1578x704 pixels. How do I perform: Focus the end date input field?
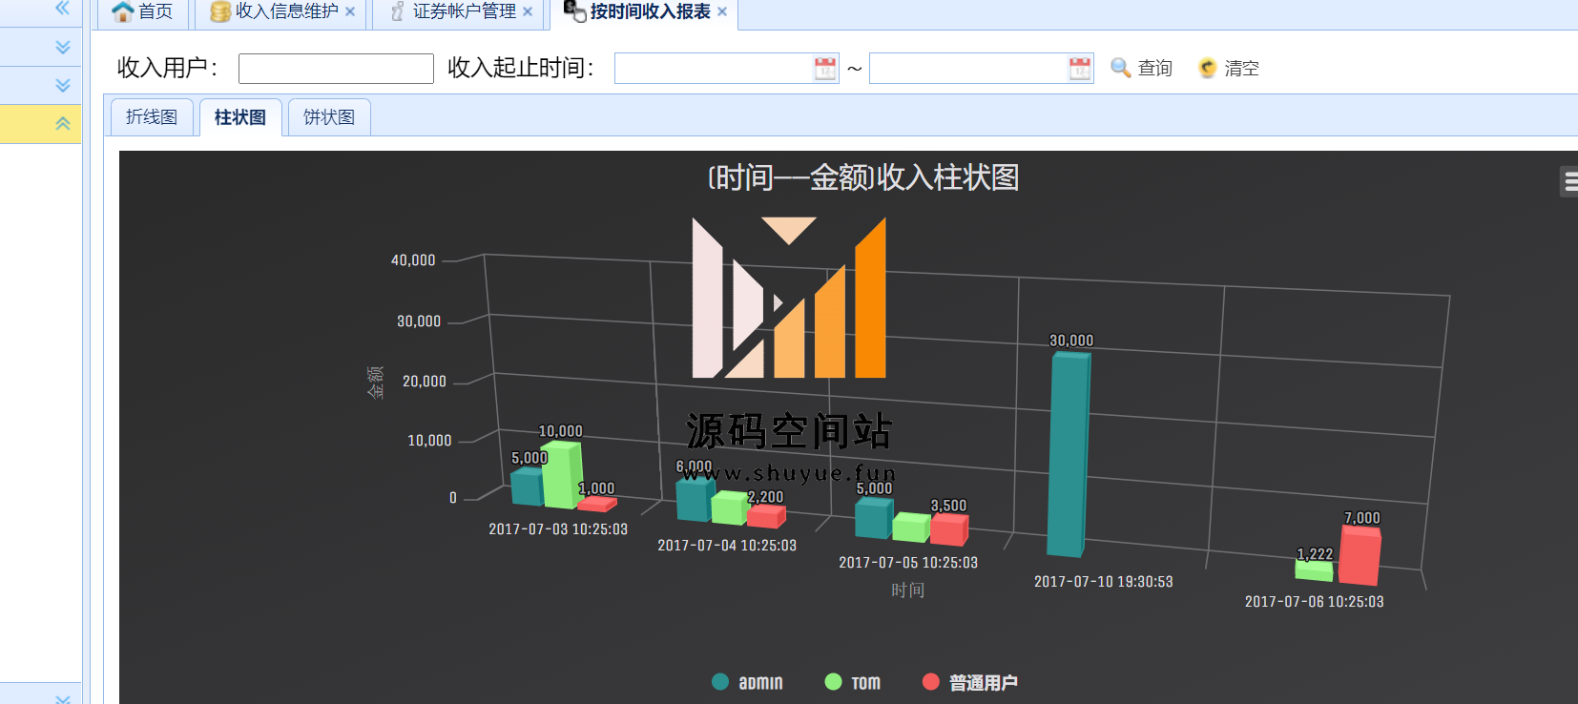[967, 69]
